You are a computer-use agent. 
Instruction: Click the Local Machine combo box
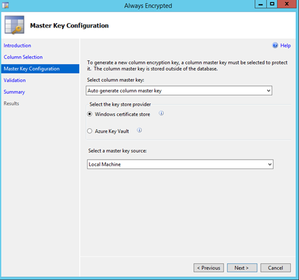180,164
